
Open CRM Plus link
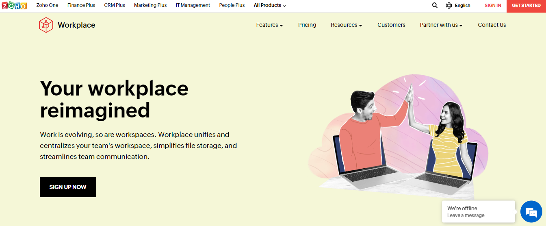pos(115,5)
